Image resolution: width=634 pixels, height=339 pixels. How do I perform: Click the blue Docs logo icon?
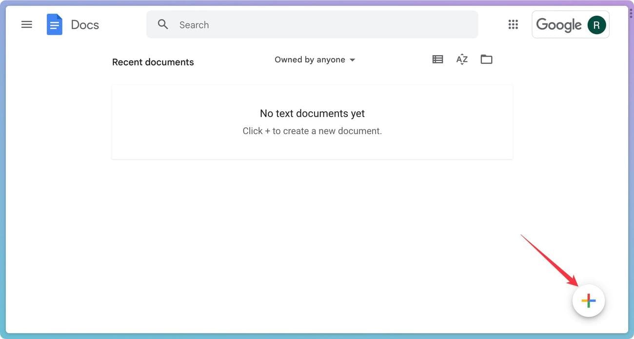(x=55, y=24)
